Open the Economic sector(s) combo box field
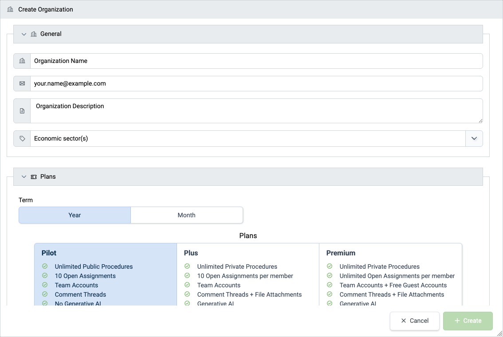 point(248,138)
